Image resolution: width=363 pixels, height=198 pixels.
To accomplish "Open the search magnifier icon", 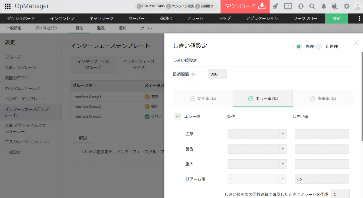I will point(312,6).
